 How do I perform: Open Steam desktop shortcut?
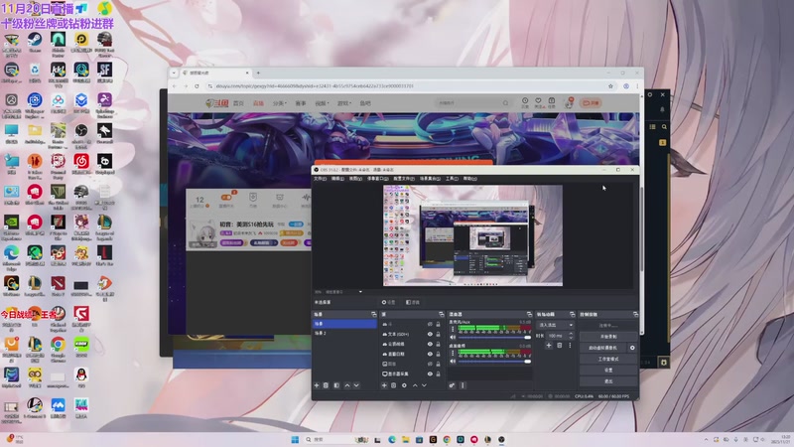[x=35, y=43]
